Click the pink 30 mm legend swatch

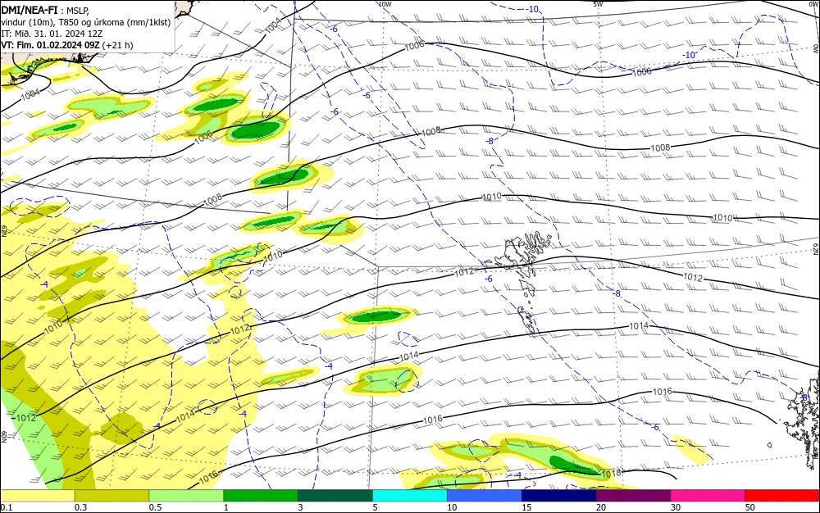pyautogui.click(x=708, y=496)
